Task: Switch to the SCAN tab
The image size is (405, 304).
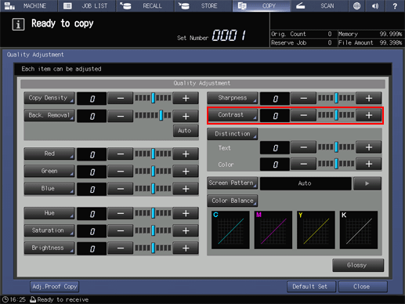Action: pyautogui.click(x=319, y=5)
